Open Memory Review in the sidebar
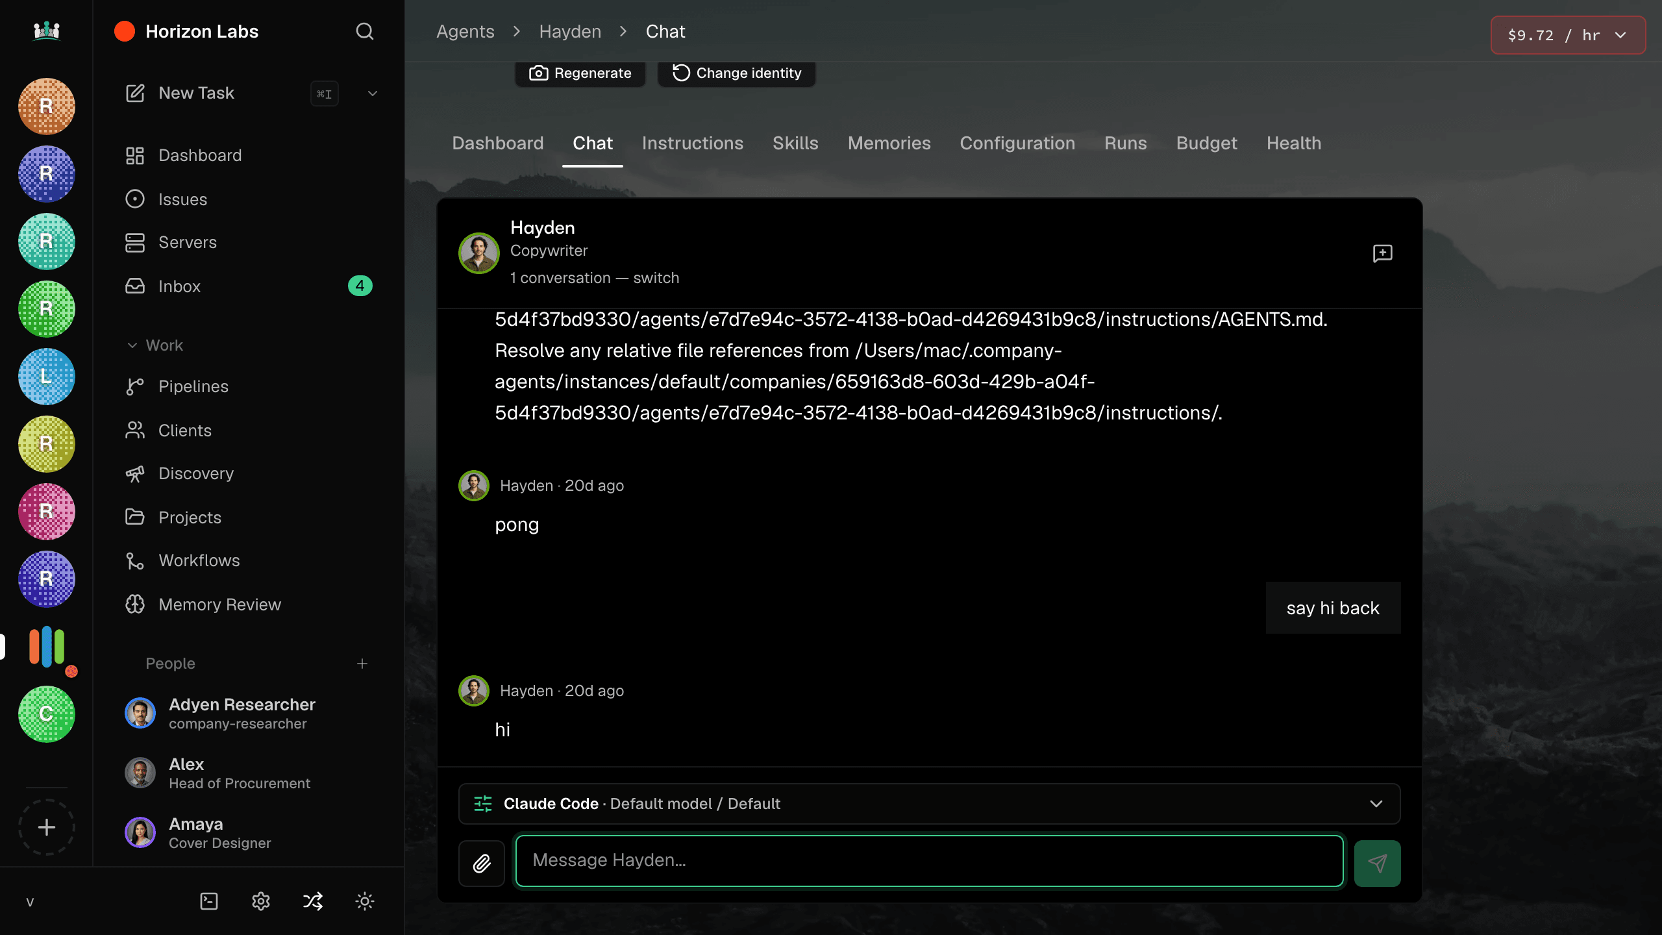Screen dimensions: 1662x935 point(249,605)
